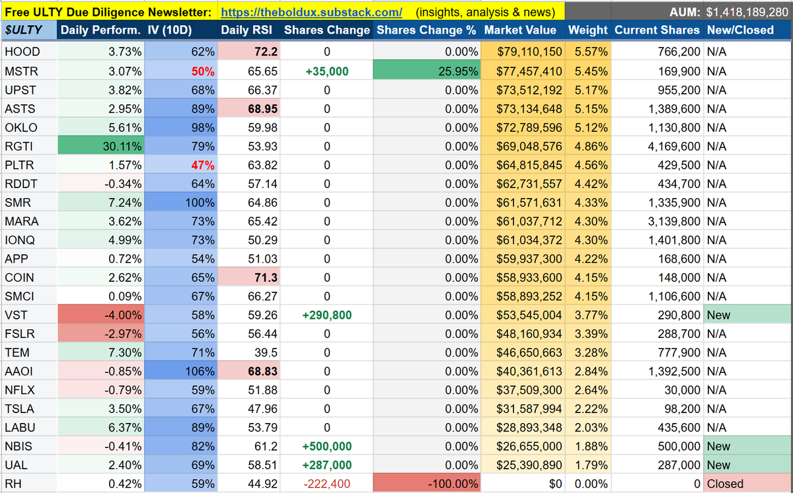This screenshot has width=793, height=493.
Task: Click VST's -4.00% daily performance cell
Action: (100, 315)
